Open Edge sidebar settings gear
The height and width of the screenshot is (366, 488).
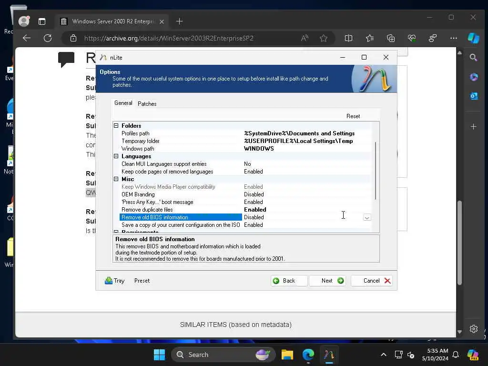pos(473,329)
